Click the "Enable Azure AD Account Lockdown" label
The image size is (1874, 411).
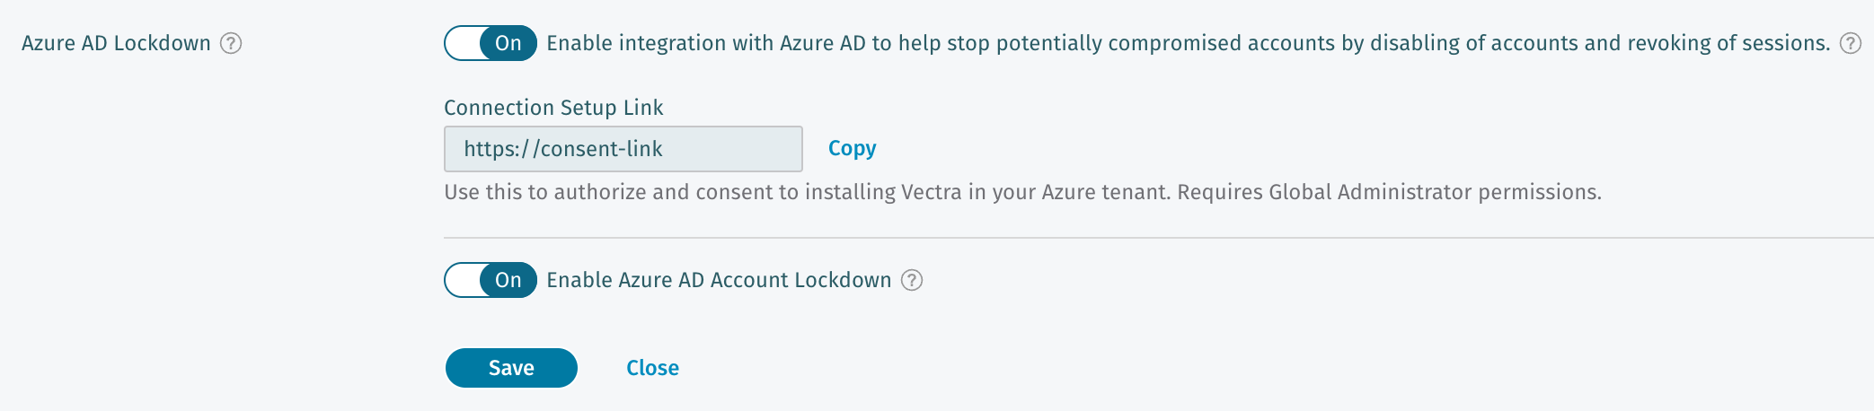coord(719,280)
